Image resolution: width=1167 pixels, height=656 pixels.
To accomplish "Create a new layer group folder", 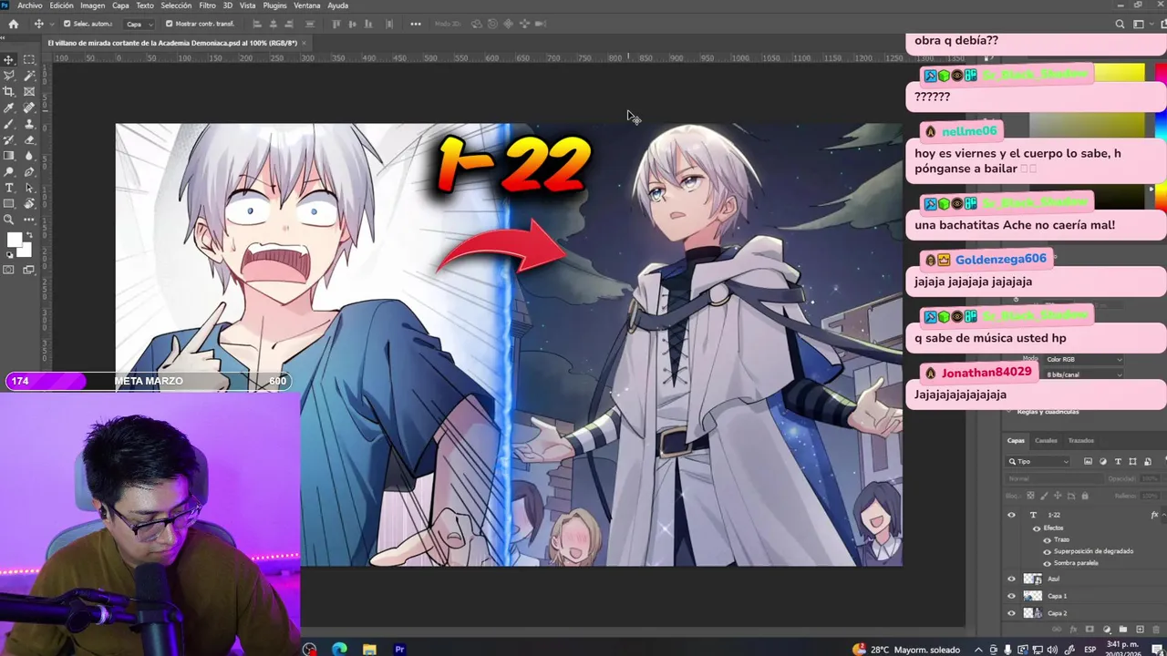I will click(1123, 630).
